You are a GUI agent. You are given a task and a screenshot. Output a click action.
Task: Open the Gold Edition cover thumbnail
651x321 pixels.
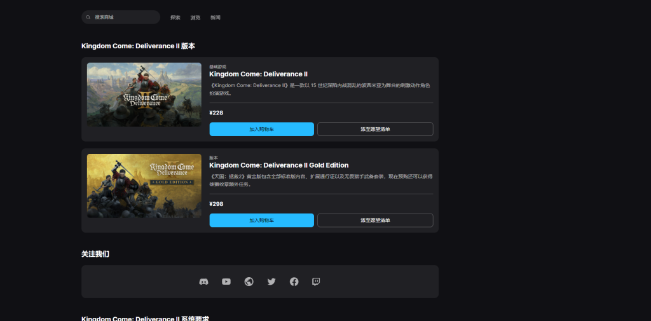coord(144,186)
